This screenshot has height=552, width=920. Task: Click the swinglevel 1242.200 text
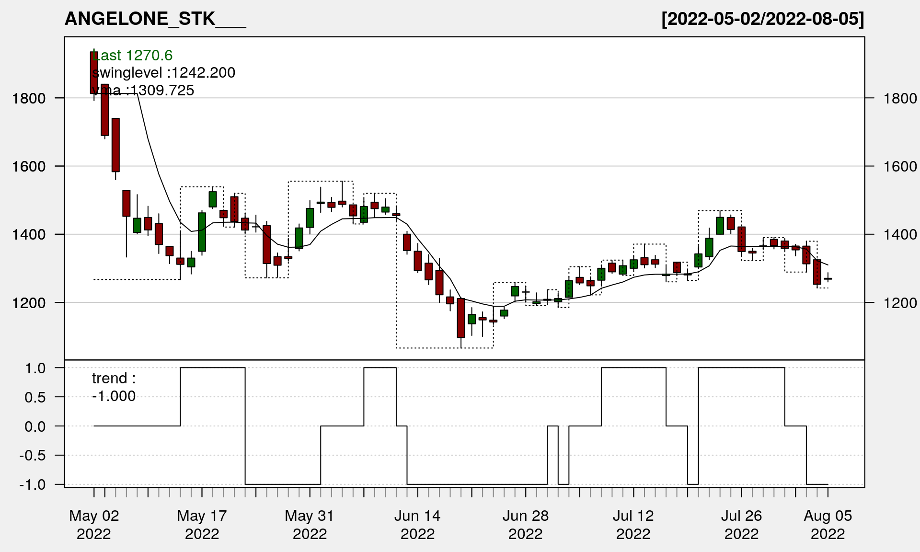(x=163, y=73)
